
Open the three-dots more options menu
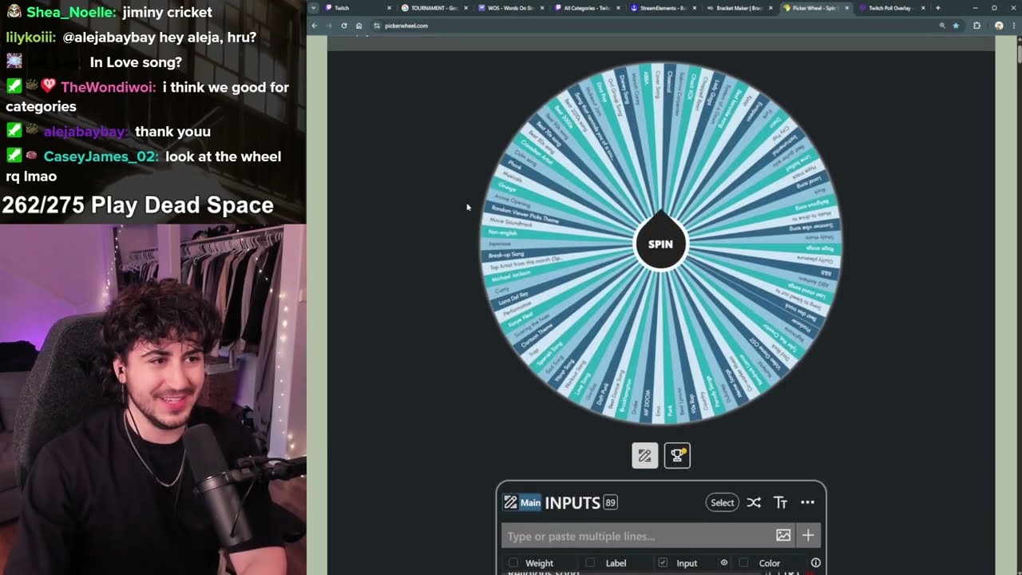point(807,502)
